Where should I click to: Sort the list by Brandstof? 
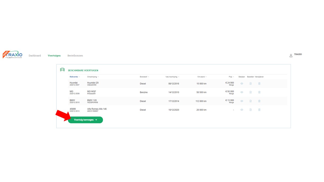click(144, 77)
